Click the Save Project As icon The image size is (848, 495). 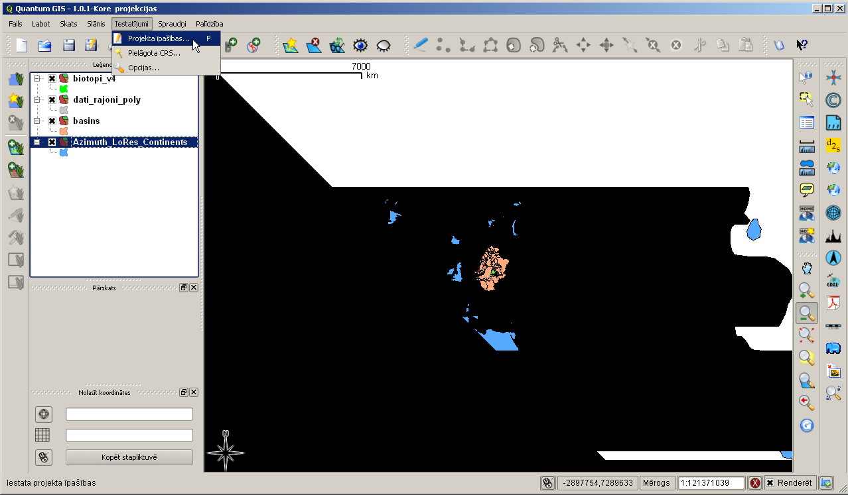click(91, 45)
